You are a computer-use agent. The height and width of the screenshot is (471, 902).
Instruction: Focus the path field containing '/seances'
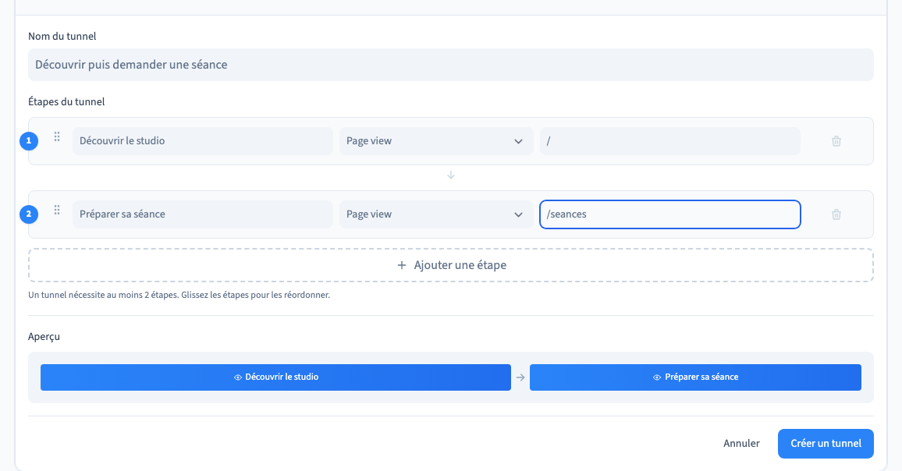pos(670,214)
